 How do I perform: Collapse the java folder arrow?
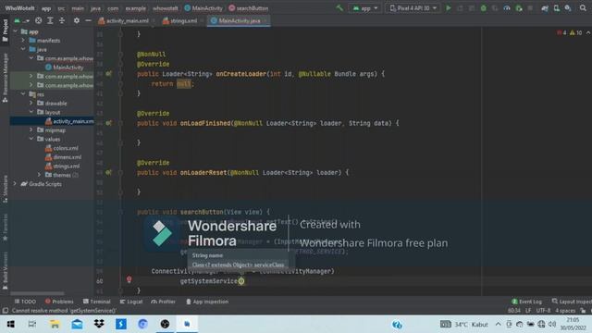(23, 49)
